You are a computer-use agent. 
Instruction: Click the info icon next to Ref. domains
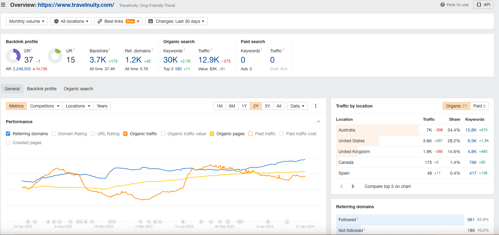pyautogui.click(x=152, y=50)
